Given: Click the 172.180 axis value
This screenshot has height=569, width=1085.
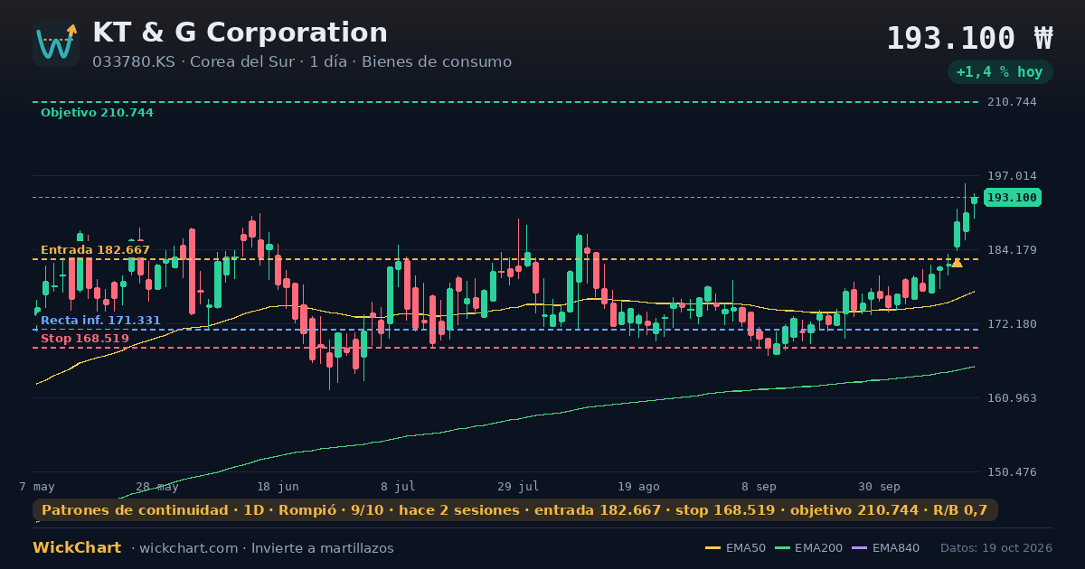Looking at the screenshot, I should tap(1012, 324).
